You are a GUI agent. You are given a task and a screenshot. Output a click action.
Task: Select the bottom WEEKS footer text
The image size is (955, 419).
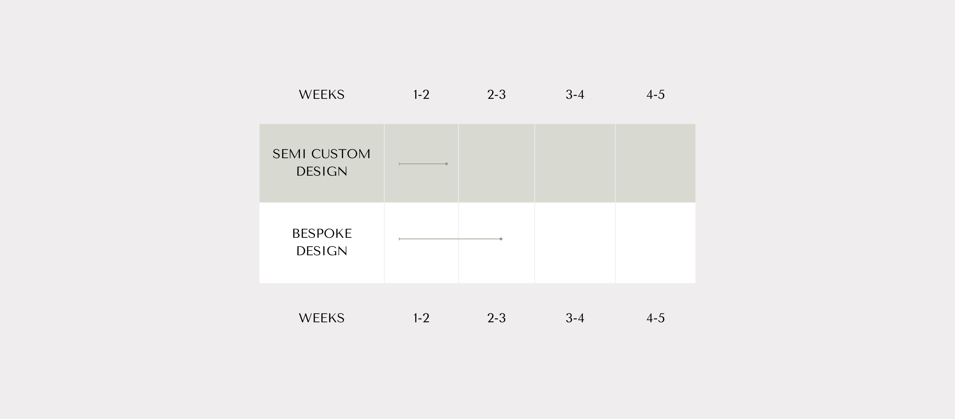pos(322,318)
